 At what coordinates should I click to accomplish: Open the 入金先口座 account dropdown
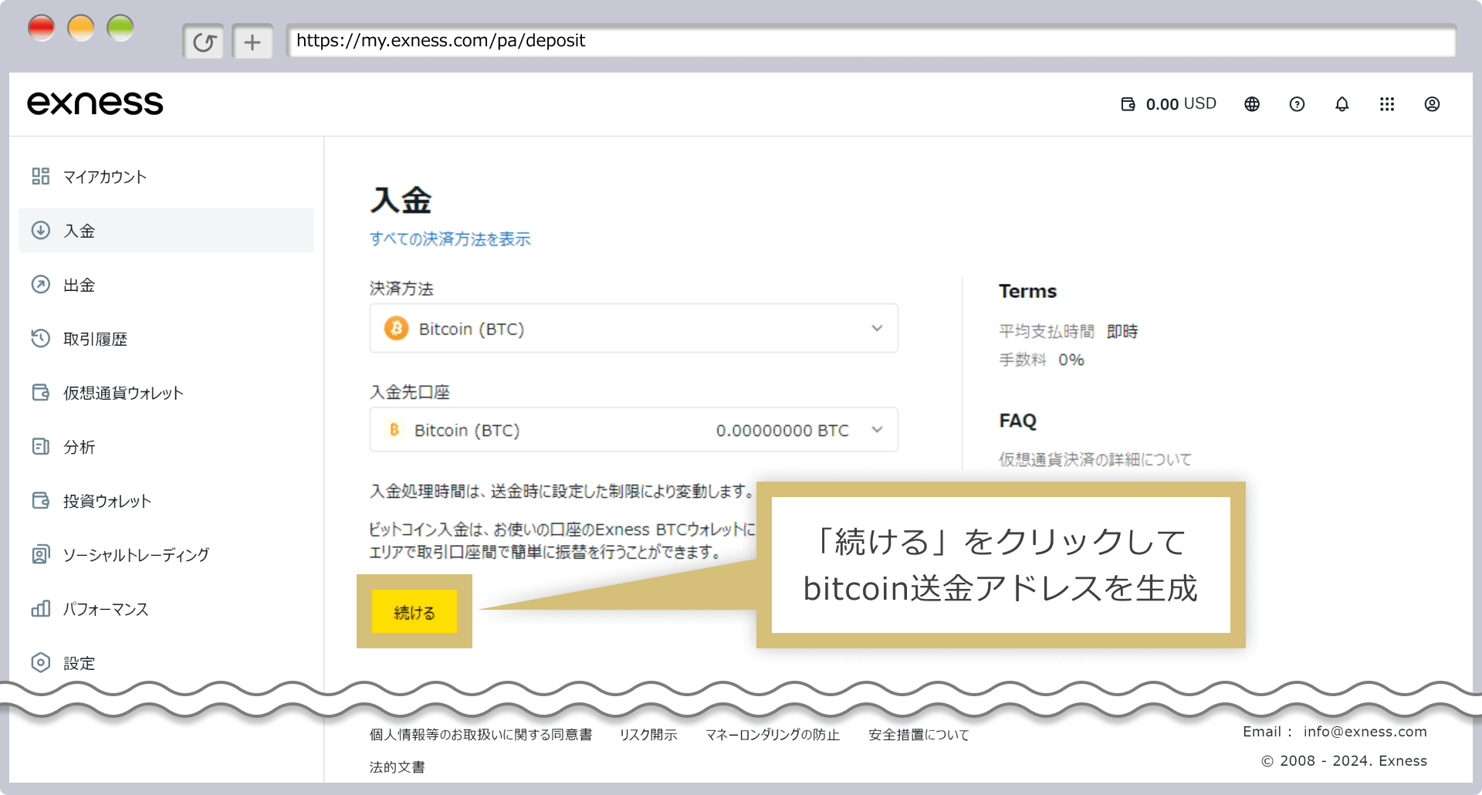click(x=634, y=429)
